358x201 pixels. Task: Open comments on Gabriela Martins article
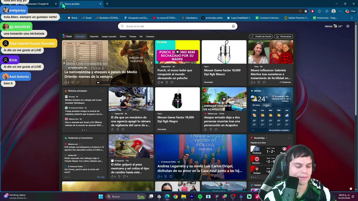point(264,82)
